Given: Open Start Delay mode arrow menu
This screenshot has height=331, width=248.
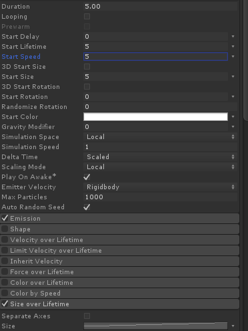Looking at the screenshot, I should pyautogui.click(x=233, y=37).
